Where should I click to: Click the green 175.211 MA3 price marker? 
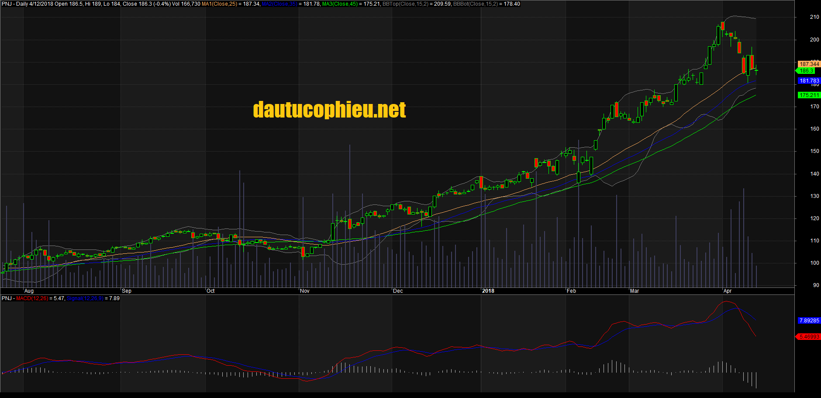click(808, 95)
